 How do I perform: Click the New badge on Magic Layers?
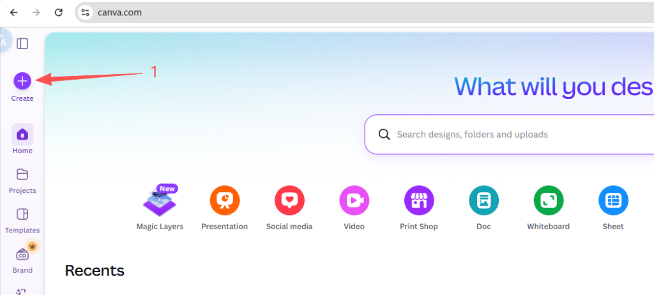(167, 188)
